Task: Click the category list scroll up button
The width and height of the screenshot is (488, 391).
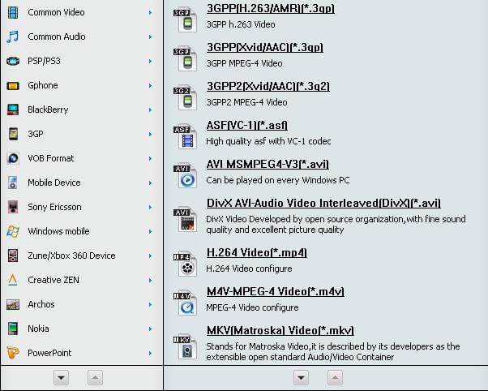Action: (95, 378)
